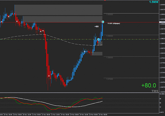Click 1.57925 on the price scale

coord(162,58)
